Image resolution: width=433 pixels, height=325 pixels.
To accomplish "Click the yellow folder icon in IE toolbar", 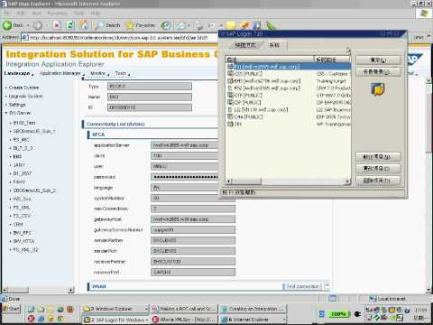I will point(231,25).
